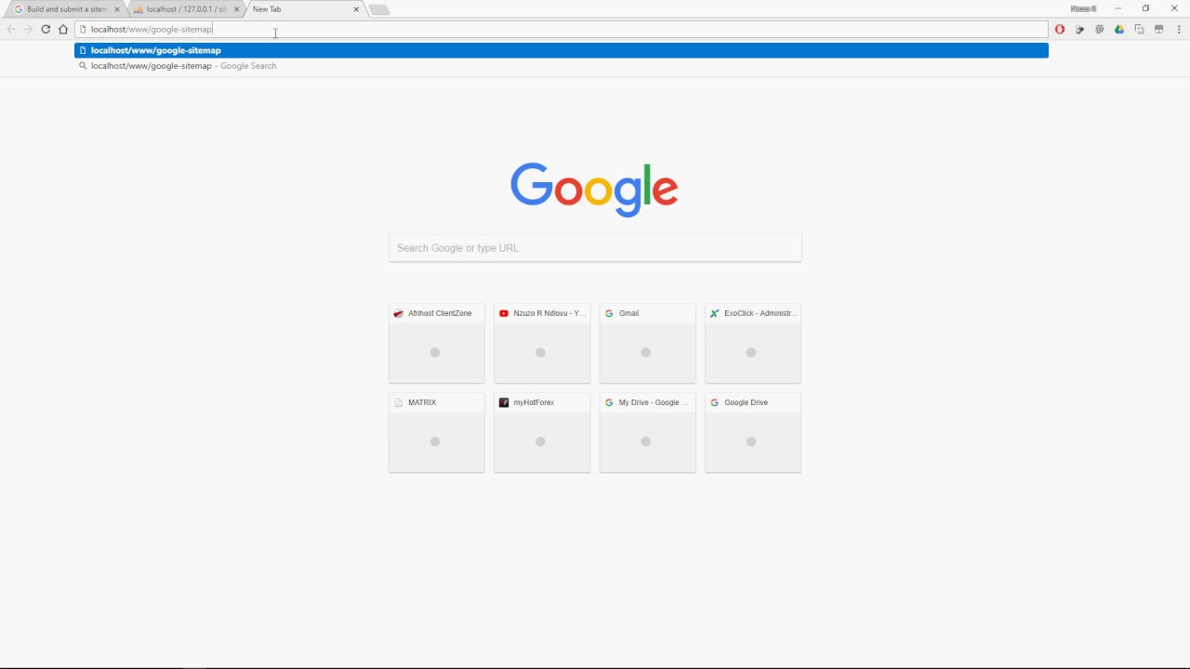Click the ExoClick favicon
This screenshot has height=669, width=1190.
tap(714, 313)
